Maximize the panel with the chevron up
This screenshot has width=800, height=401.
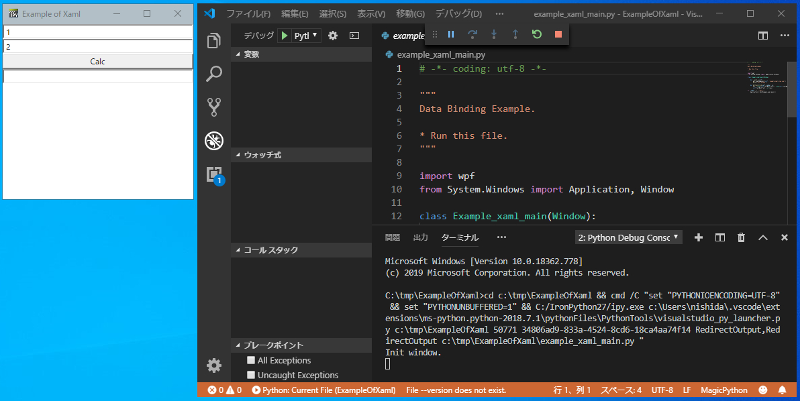click(x=763, y=237)
